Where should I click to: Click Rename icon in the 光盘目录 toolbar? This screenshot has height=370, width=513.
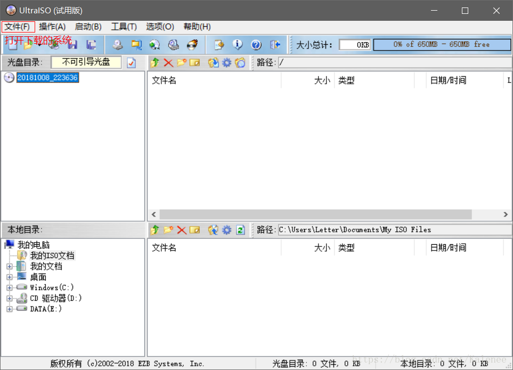click(x=194, y=62)
